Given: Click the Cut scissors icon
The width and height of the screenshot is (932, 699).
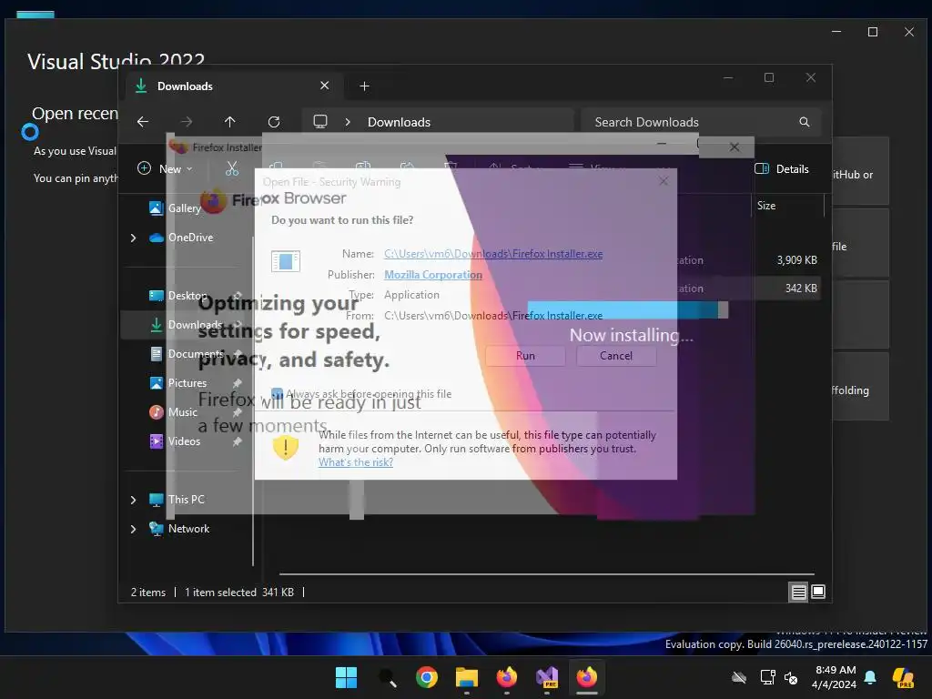Looking at the screenshot, I should click(232, 168).
